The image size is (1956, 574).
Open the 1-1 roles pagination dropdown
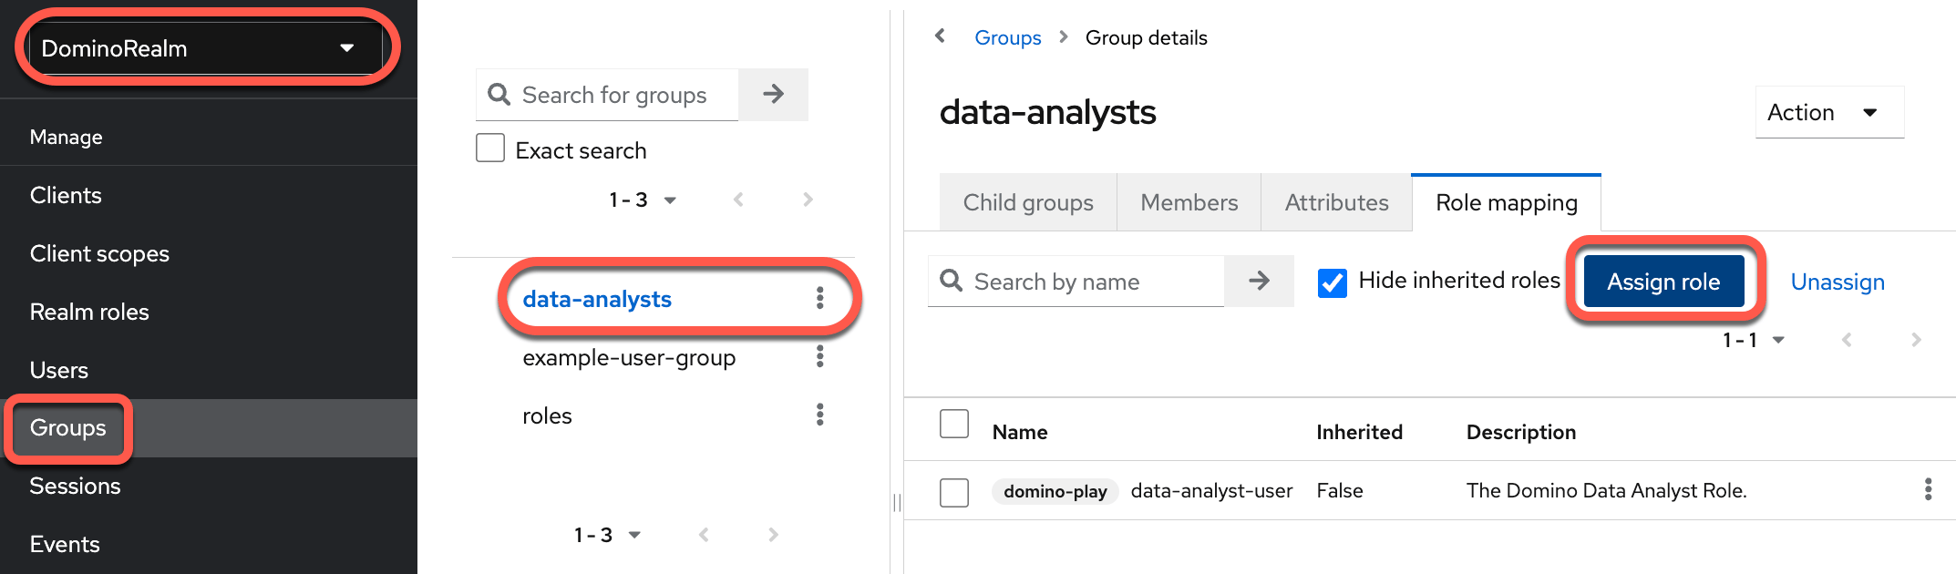click(x=1753, y=340)
